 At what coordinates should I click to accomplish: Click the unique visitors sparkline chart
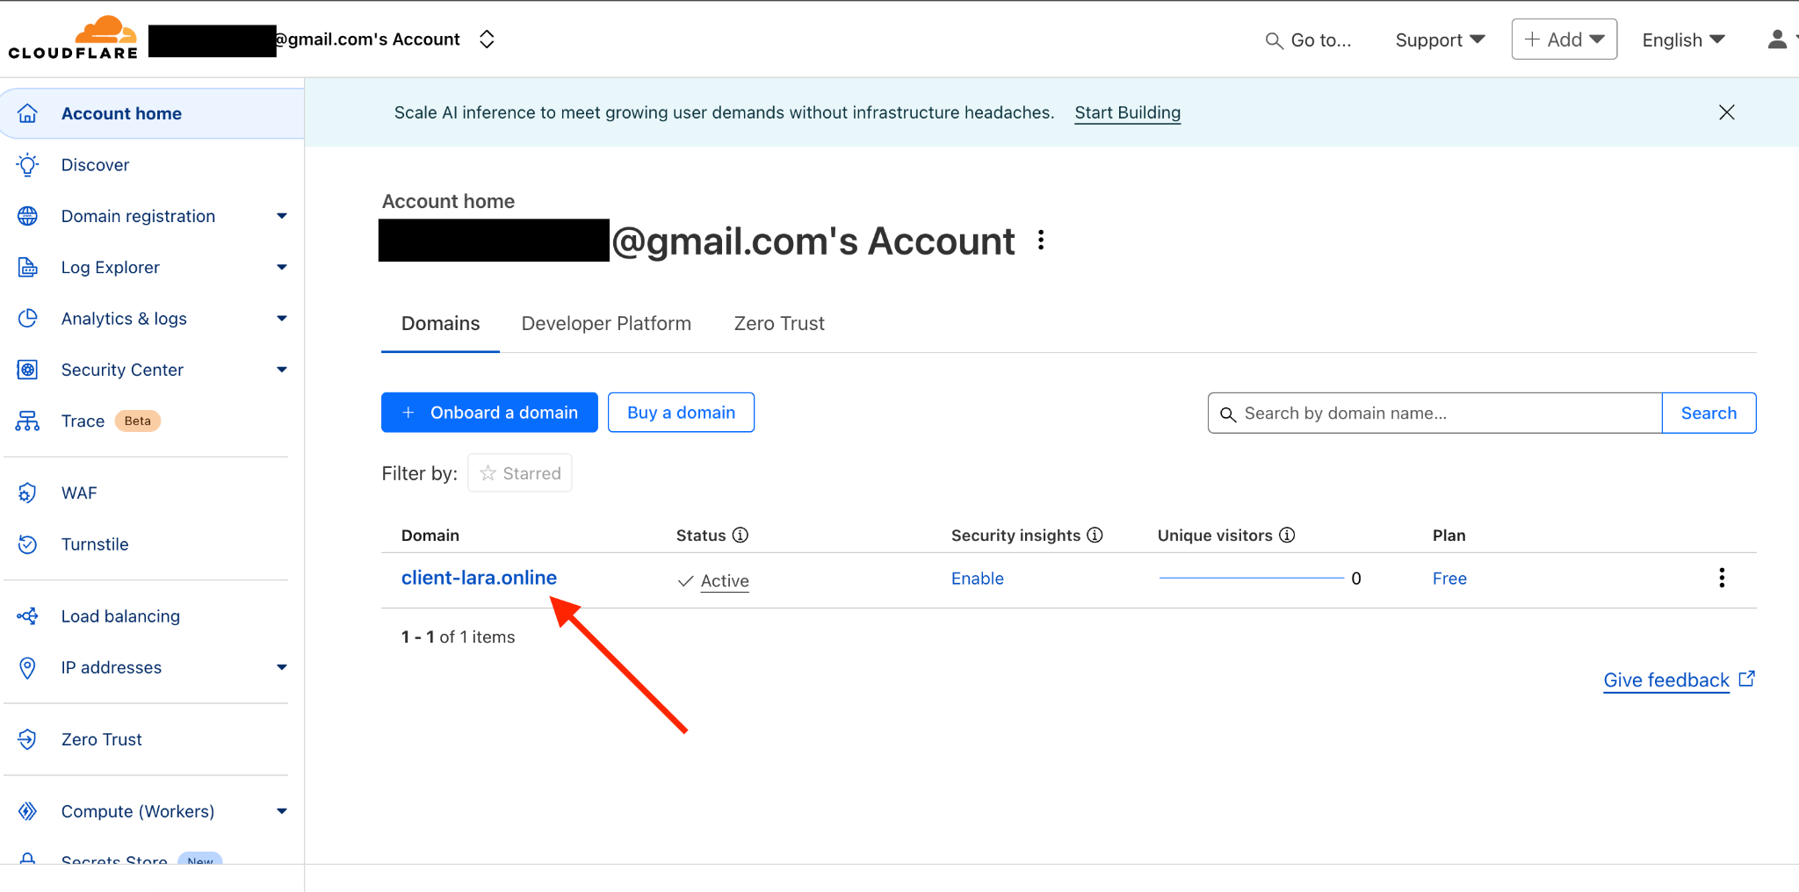coord(1251,578)
